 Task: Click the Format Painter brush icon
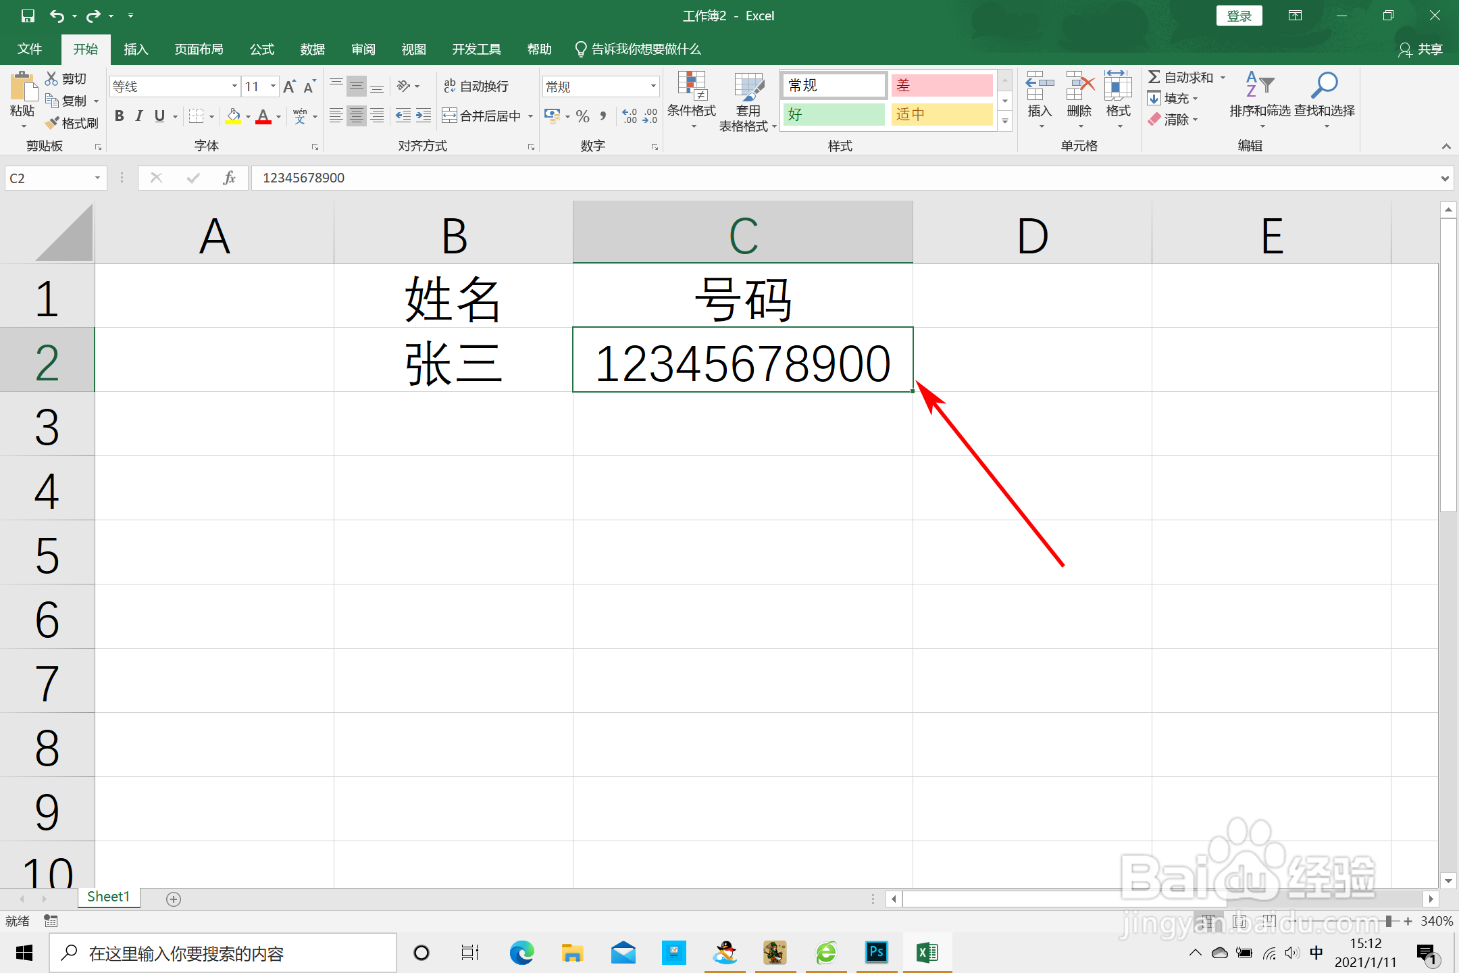tap(53, 124)
